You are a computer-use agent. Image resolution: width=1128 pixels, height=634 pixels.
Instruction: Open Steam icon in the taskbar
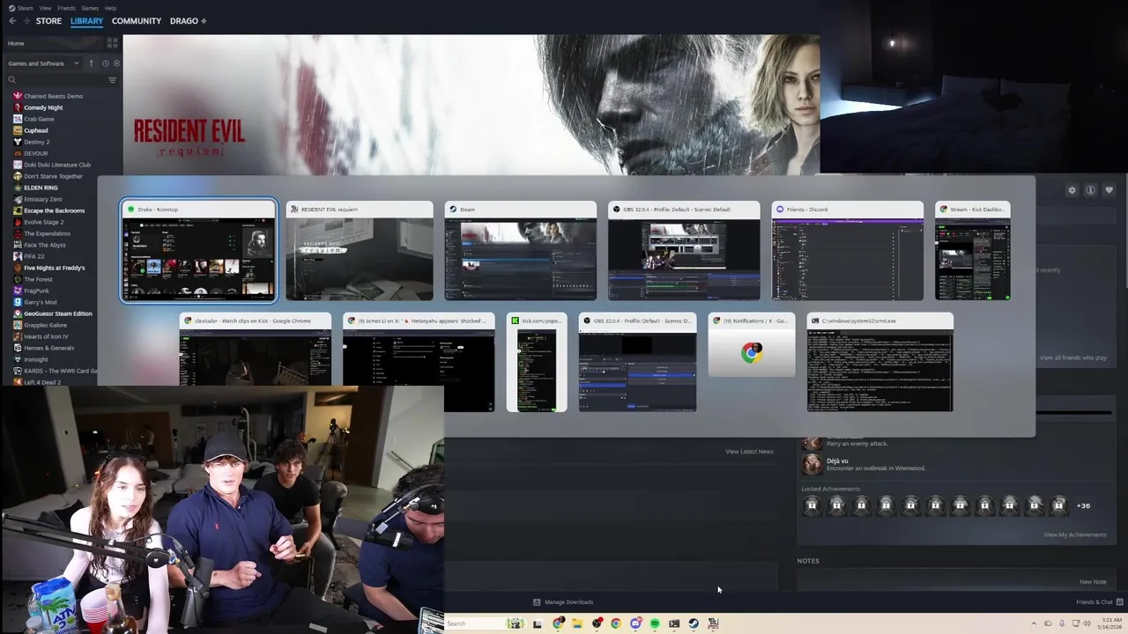click(x=694, y=623)
